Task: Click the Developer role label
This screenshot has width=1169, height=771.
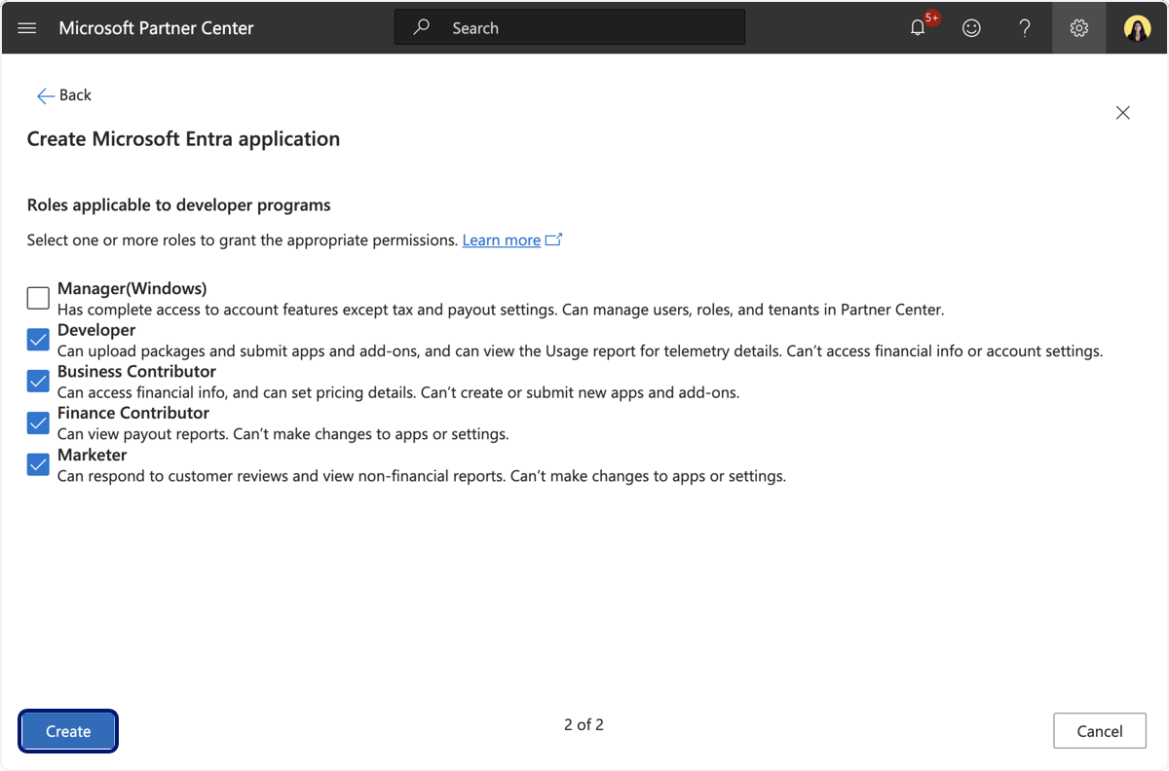Action: 96,330
